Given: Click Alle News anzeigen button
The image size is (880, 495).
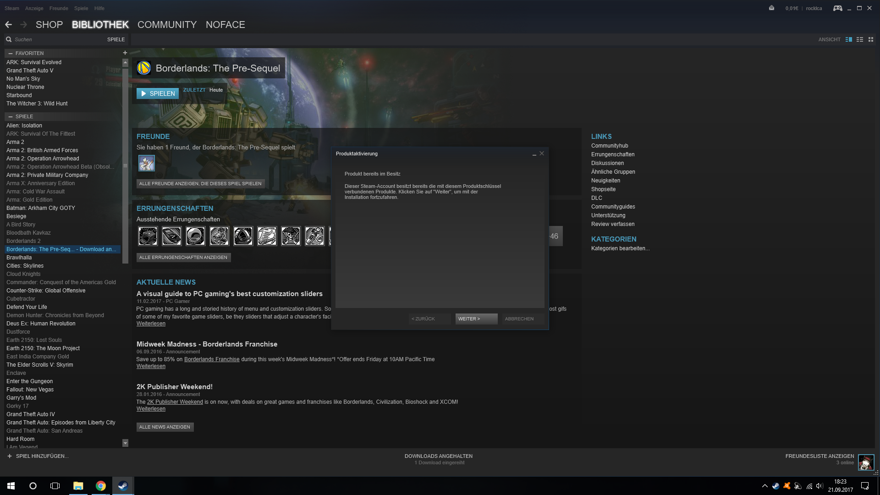Looking at the screenshot, I should (165, 427).
